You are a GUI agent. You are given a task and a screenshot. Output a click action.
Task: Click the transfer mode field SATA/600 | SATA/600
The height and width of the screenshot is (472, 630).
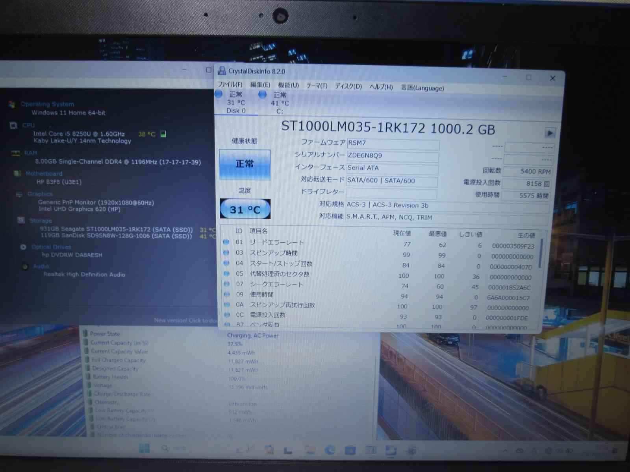[x=392, y=181]
